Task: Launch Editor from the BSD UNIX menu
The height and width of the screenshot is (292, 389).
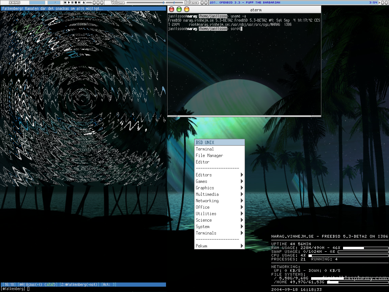Action: [x=202, y=162]
